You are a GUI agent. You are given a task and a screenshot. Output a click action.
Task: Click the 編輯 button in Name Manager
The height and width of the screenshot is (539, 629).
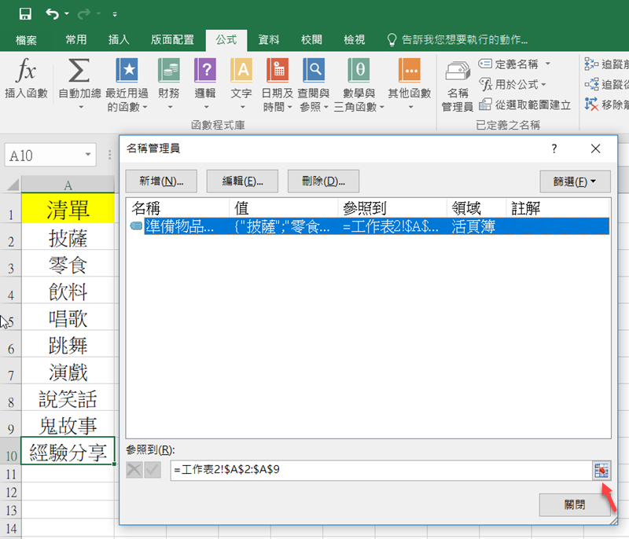243,181
